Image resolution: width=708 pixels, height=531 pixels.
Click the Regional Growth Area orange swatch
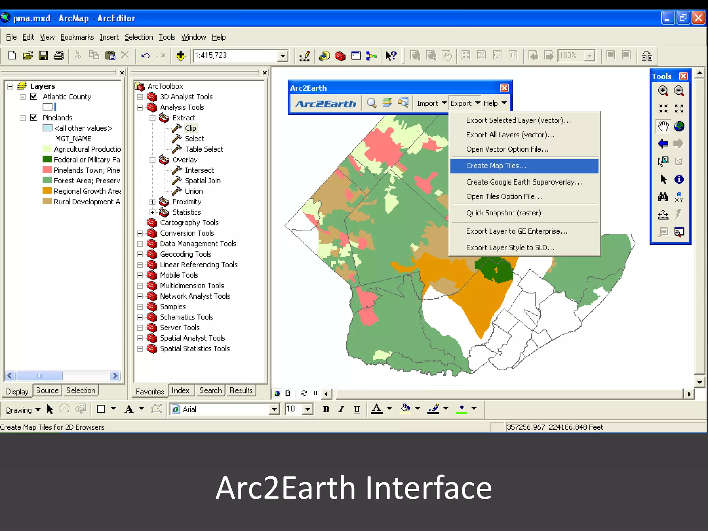tap(47, 191)
